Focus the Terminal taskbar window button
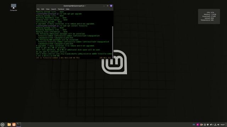This screenshot has height=127, width=227. 19,125
